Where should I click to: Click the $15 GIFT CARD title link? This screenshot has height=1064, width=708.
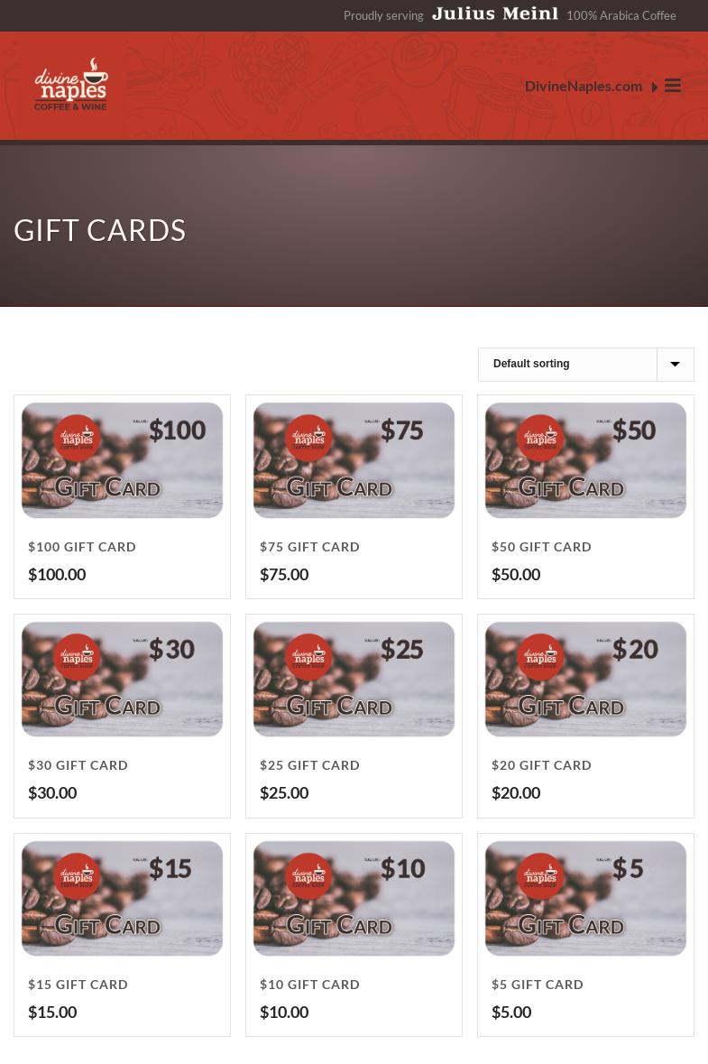click(x=78, y=985)
